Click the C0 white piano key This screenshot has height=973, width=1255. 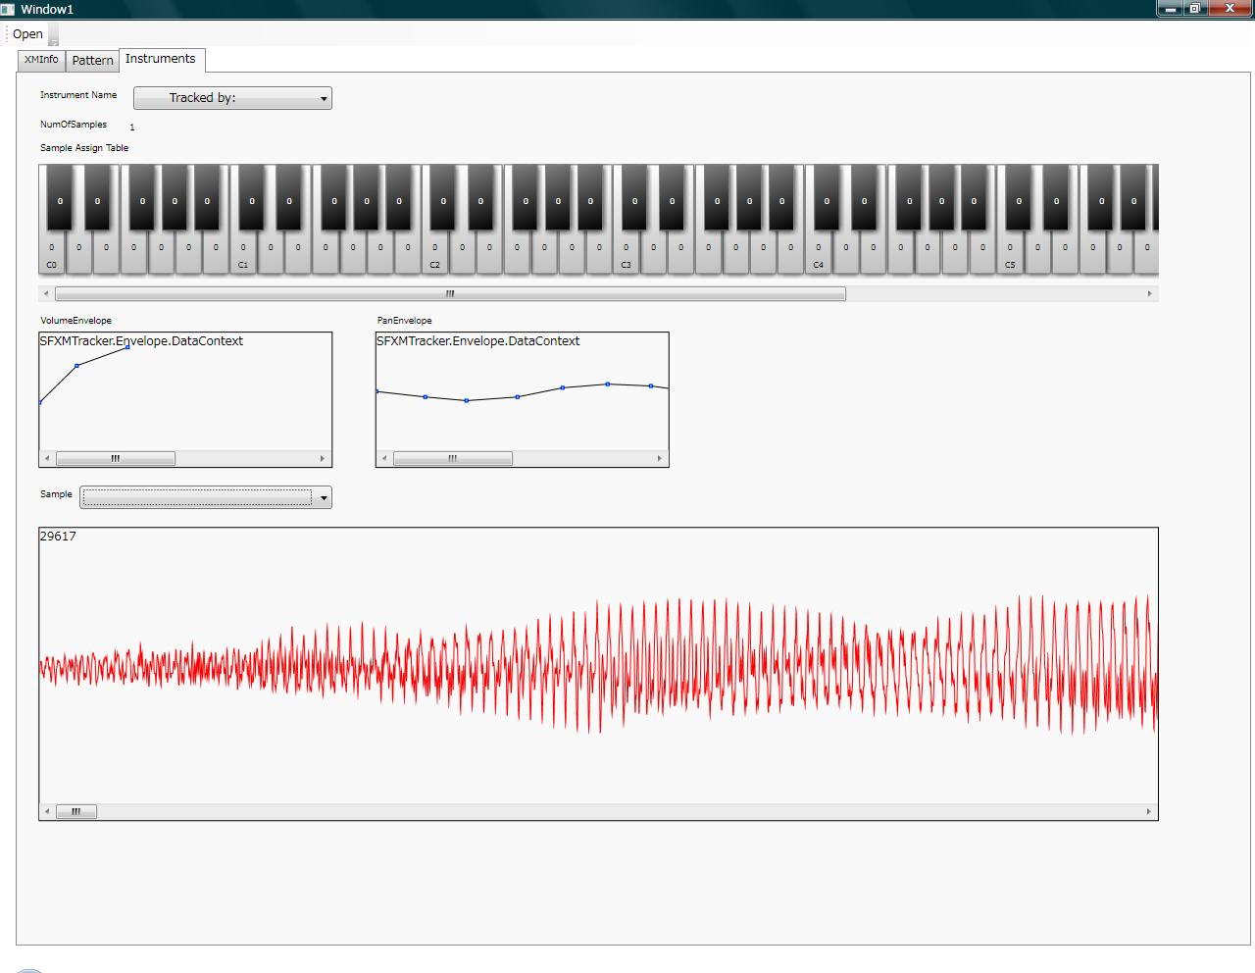pyautogui.click(x=52, y=253)
